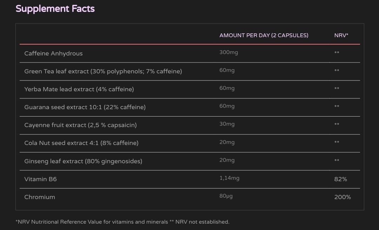The width and height of the screenshot is (379, 230).
Task: Click the 82% NRV value
Action: point(340,179)
